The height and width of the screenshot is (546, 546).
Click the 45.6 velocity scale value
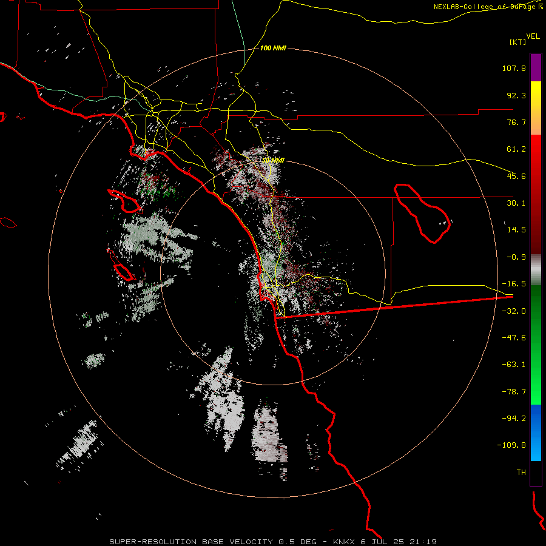click(516, 176)
